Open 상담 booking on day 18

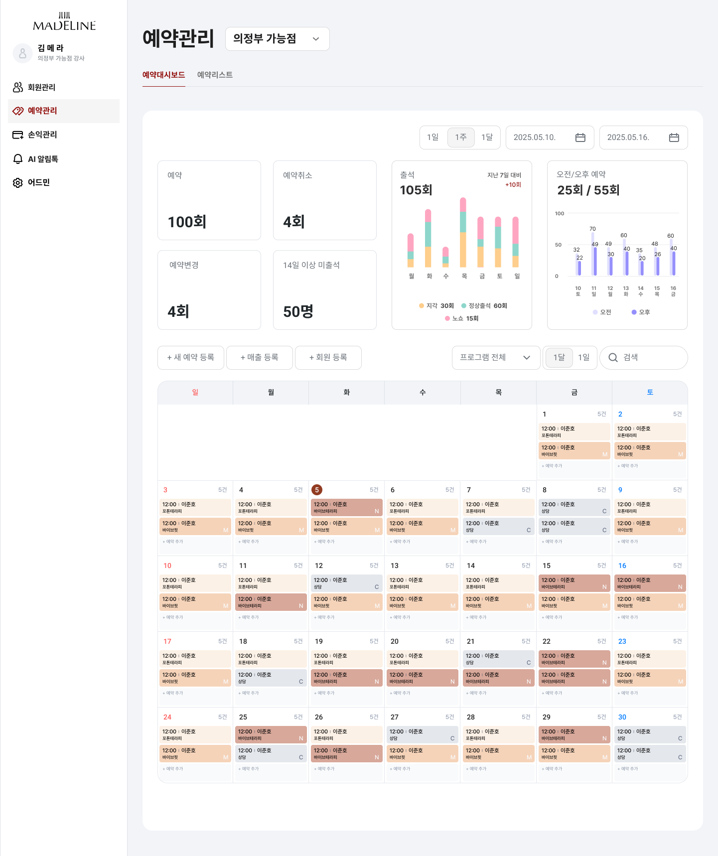(271, 678)
